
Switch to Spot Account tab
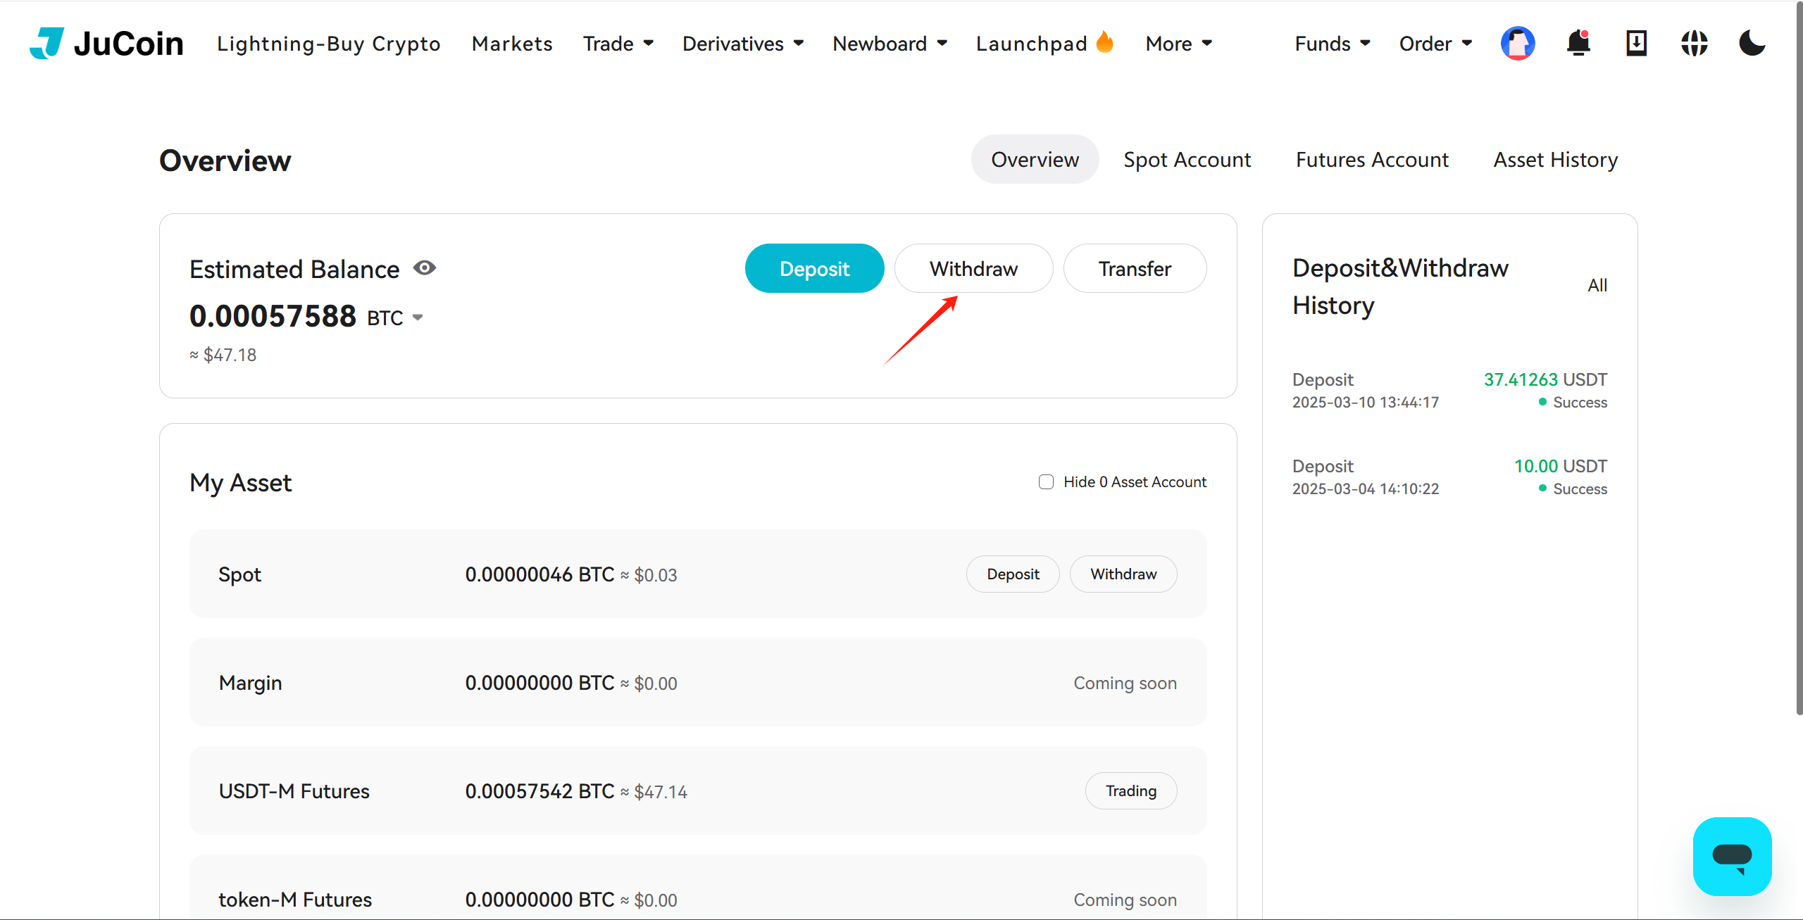(x=1187, y=160)
